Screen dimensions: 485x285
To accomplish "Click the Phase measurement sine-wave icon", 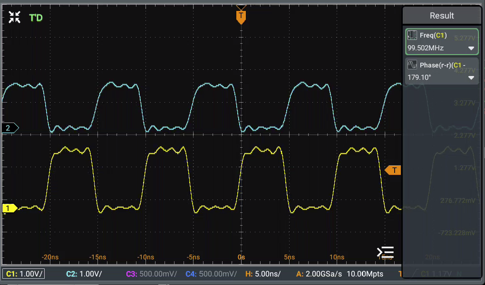I will click(x=412, y=65).
